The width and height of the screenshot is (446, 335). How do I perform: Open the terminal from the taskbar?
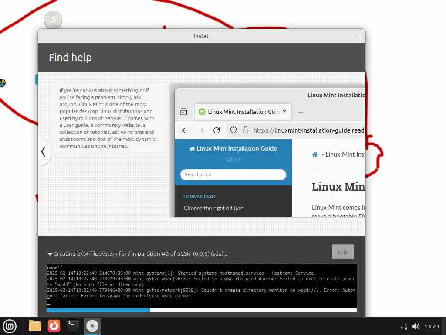coord(73,326)
